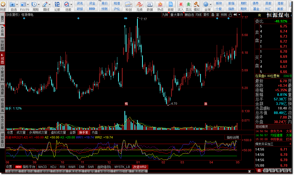Toggle 重大事件 major events display

pyautogui.click(x=177, y=15)
